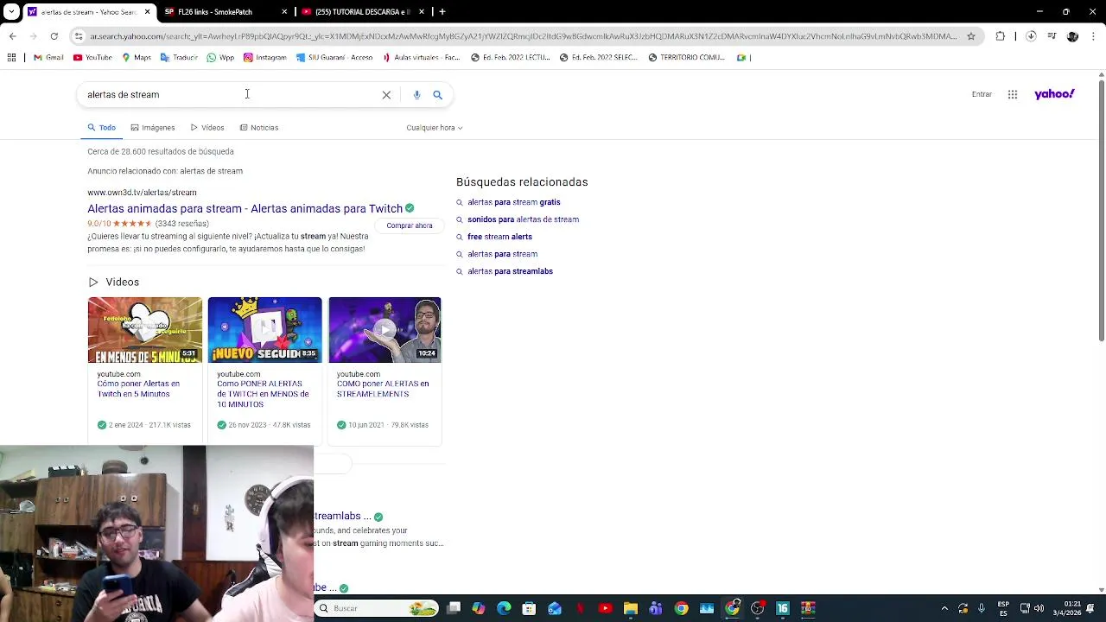
Task: Start voice search with the microphone icon
Action: (416, 95)
